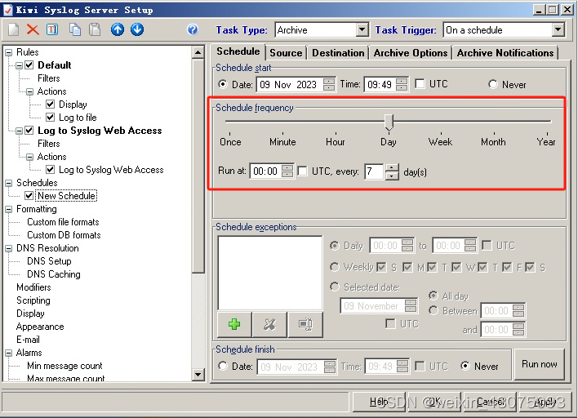
Task: Collapse the Default rule node
Action: coord(19,65)
